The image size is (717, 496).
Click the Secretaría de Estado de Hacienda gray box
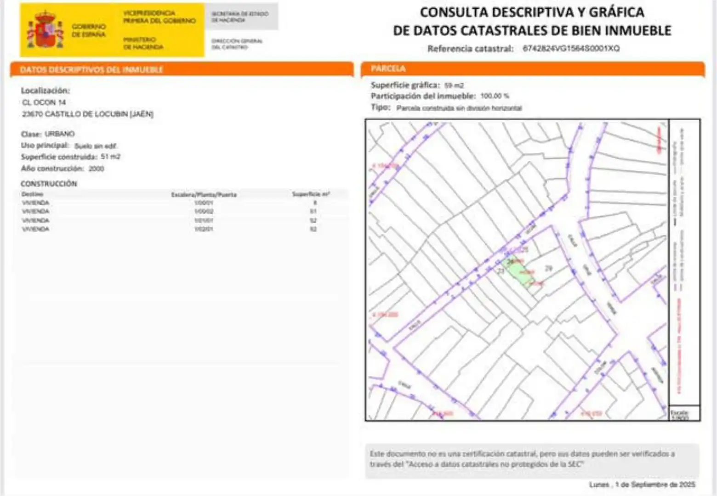(241, 17)
